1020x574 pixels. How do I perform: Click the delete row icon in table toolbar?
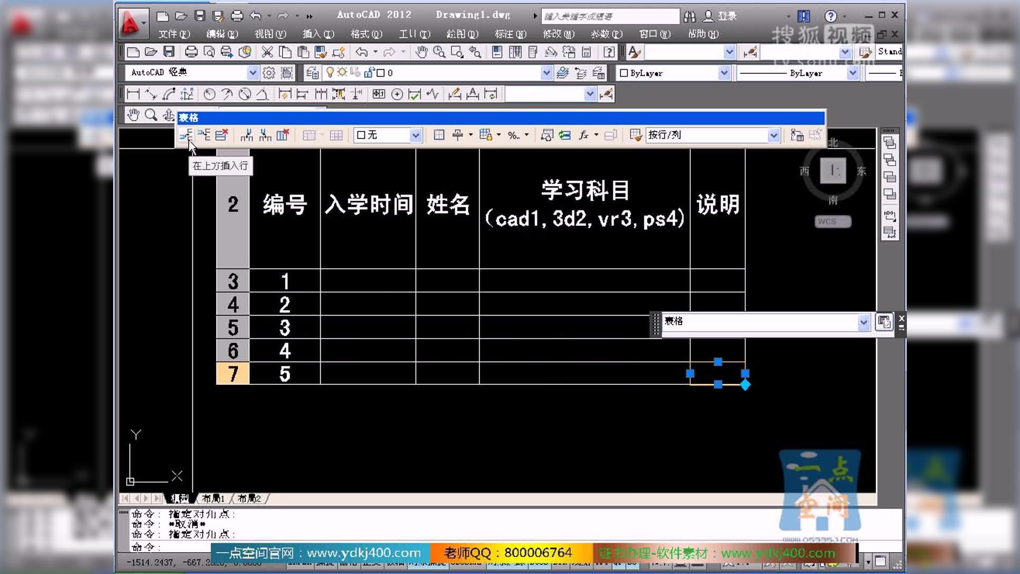point(222,134)
